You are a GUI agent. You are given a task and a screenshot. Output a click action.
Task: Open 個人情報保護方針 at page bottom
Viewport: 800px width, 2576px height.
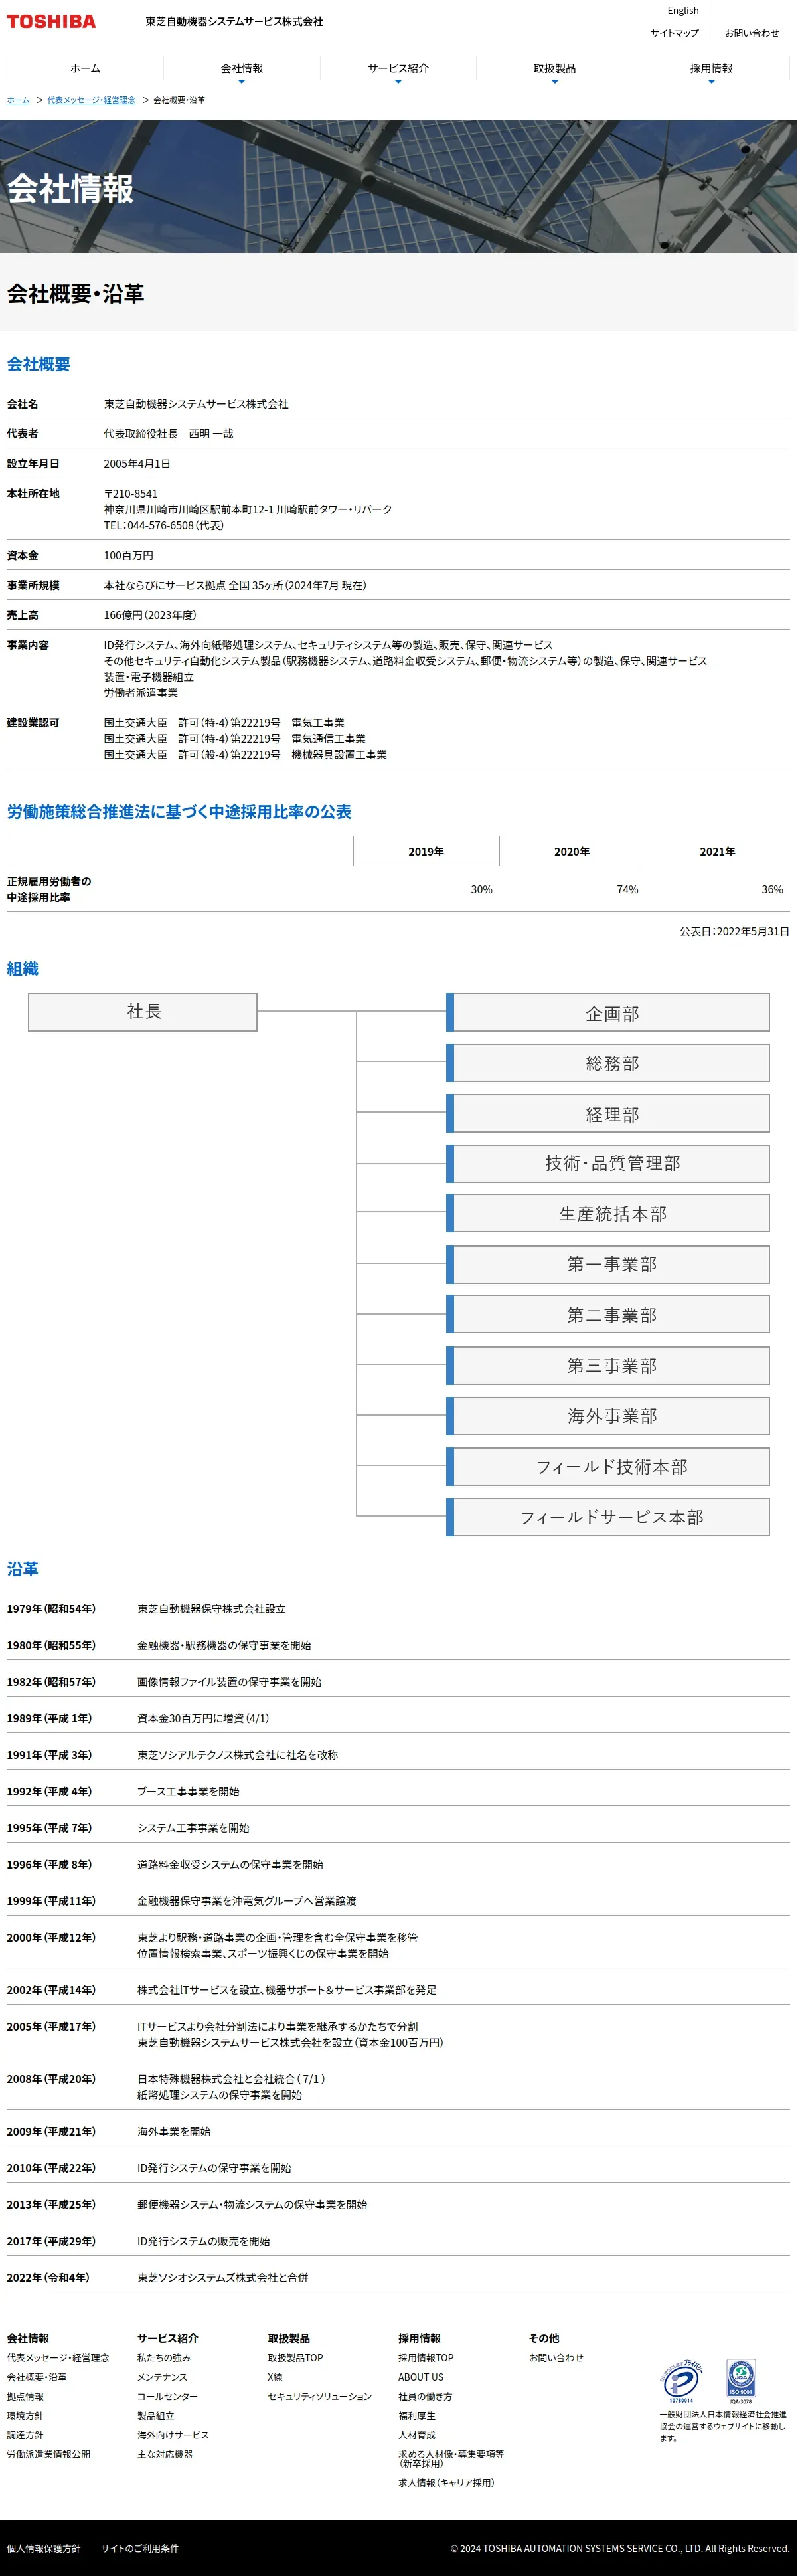tap(44, 2548)
